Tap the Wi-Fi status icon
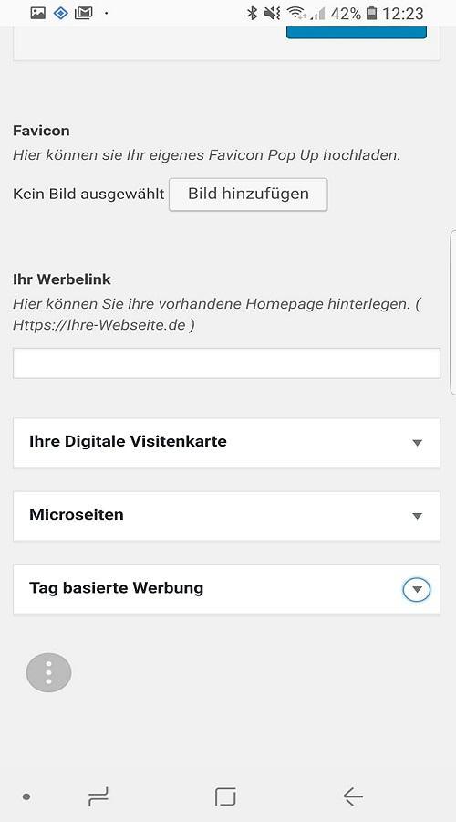The height and width of the screenshot is (822, 456). click(x=296, y=13)
